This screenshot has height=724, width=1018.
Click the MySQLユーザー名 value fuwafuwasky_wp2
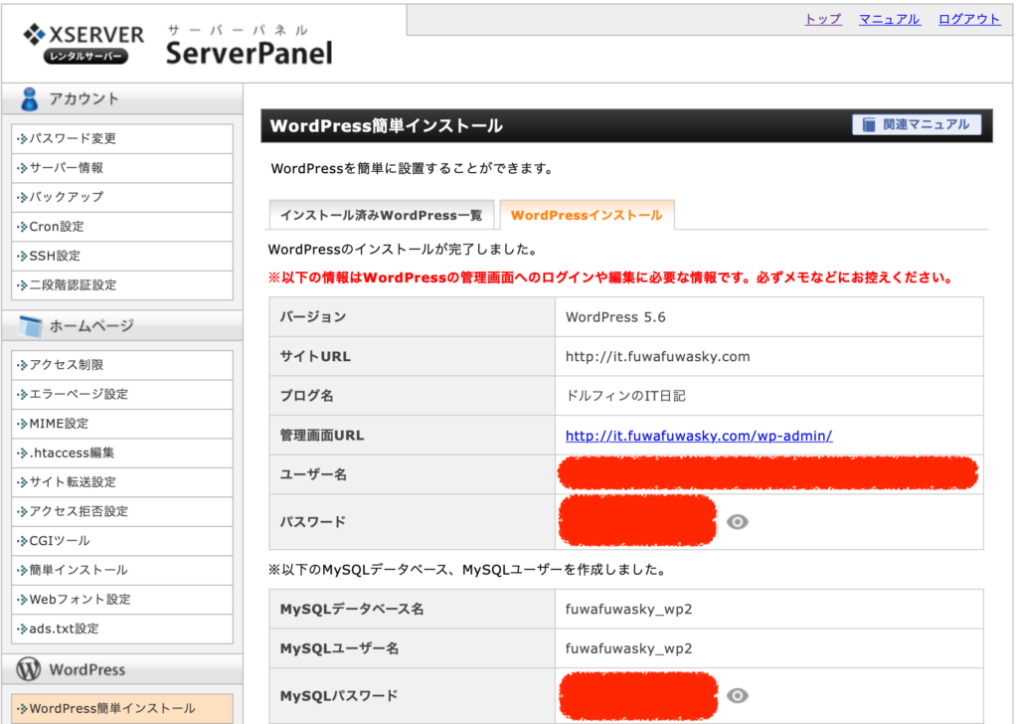tap(628, 648)
